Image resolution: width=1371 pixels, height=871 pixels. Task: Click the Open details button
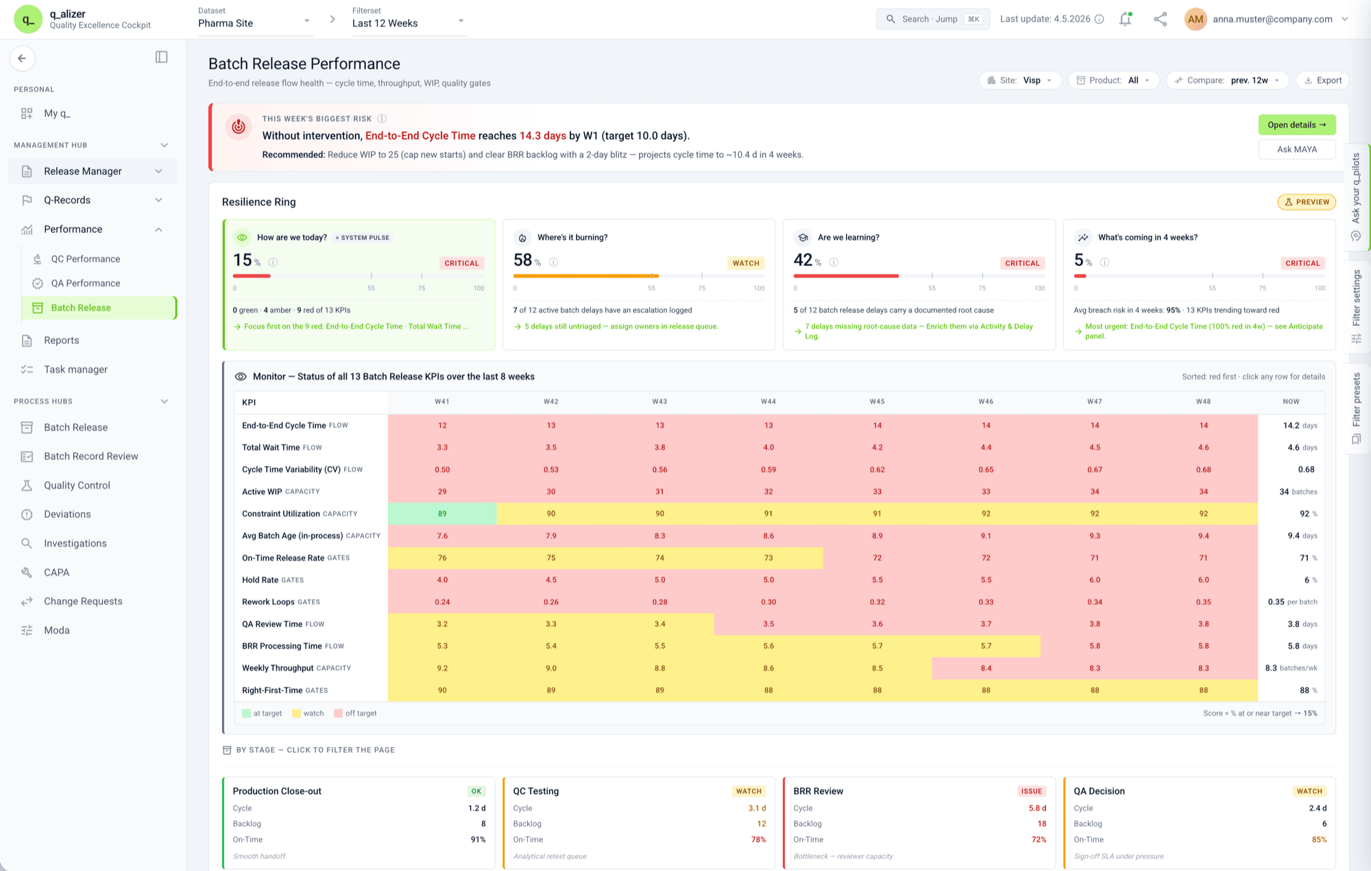tap(1296, 125)
